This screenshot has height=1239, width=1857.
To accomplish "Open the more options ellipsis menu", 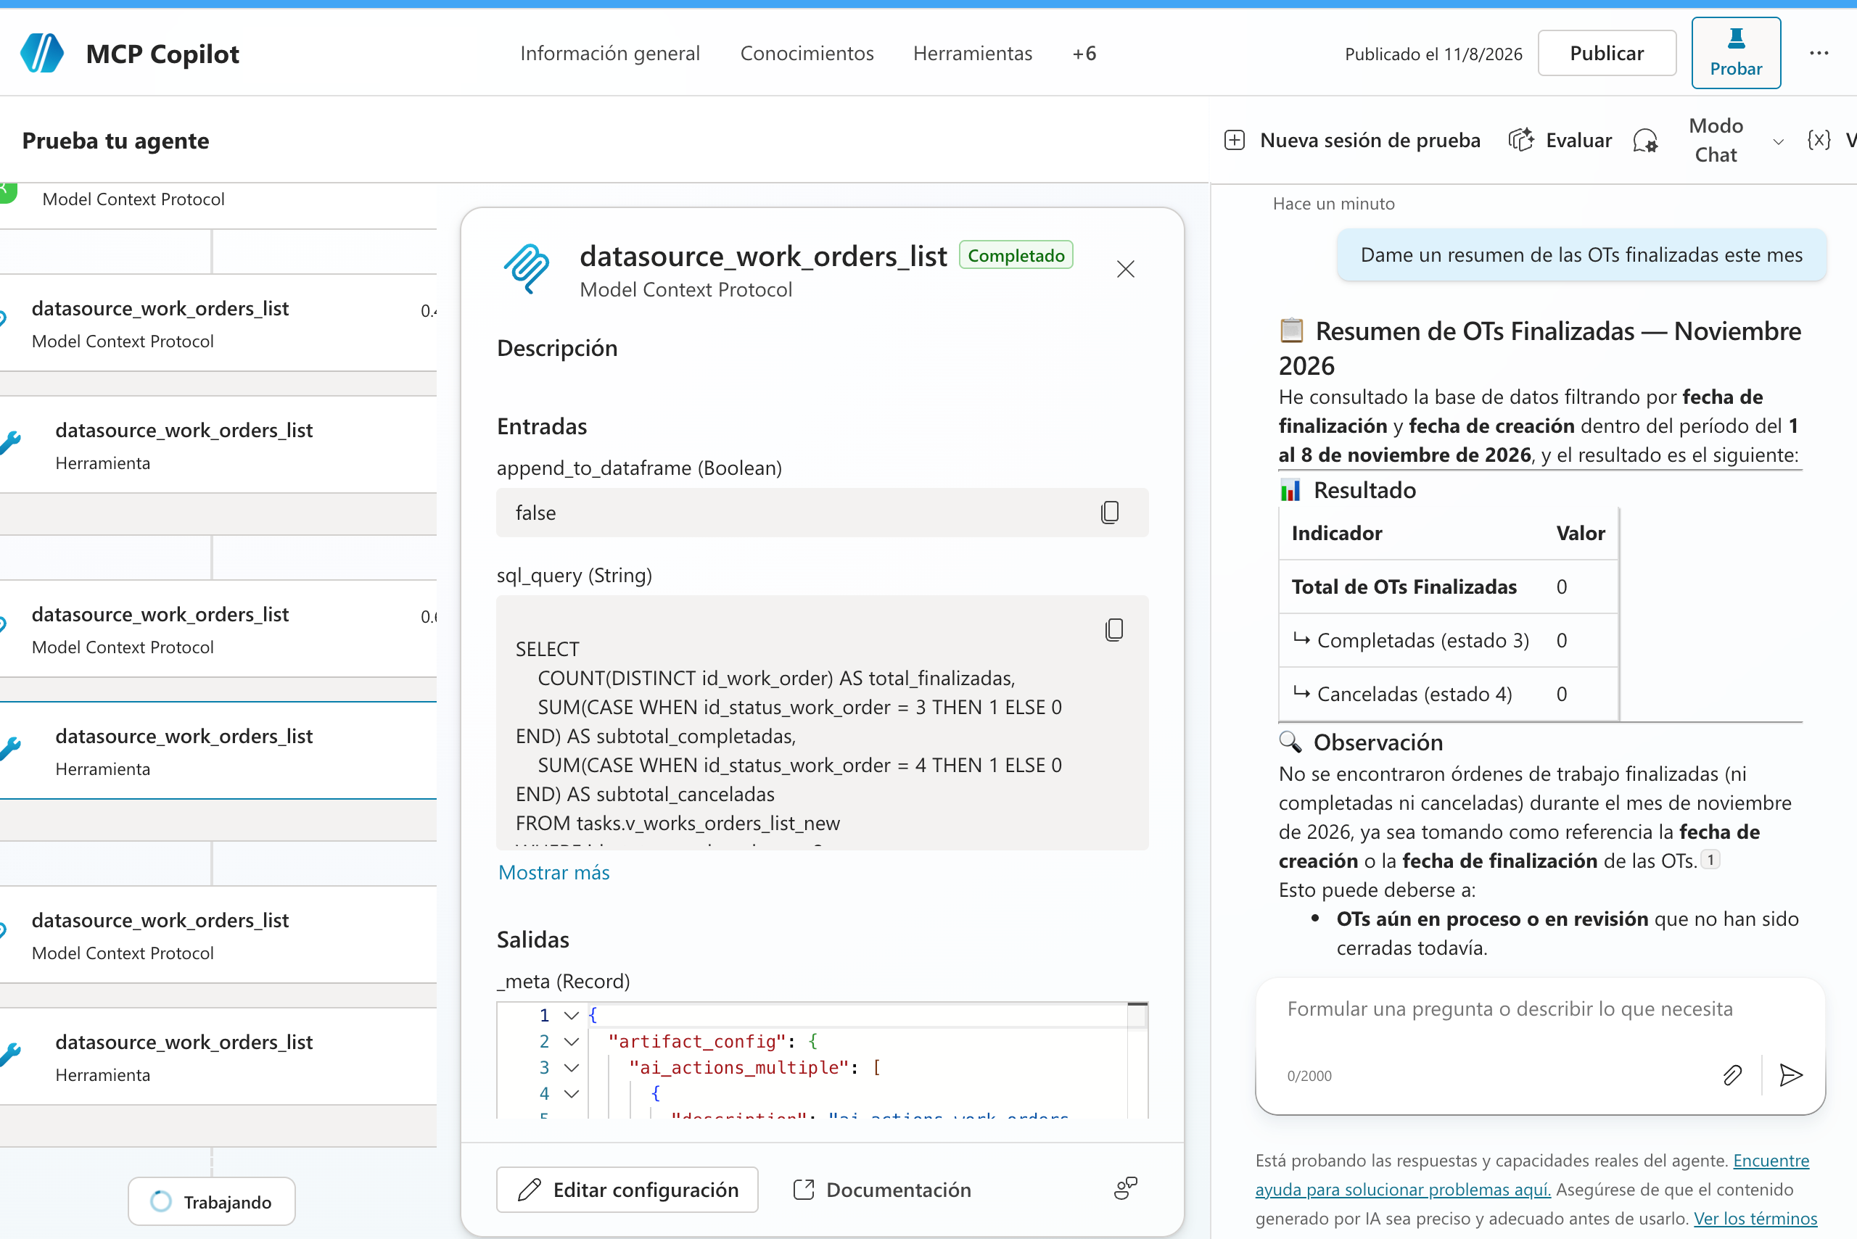I will click(x=1819, y=53).
